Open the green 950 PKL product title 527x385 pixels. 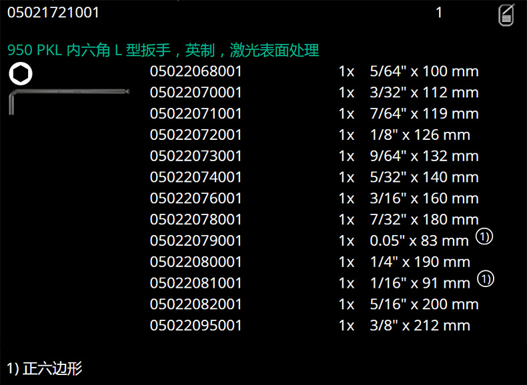163,50
